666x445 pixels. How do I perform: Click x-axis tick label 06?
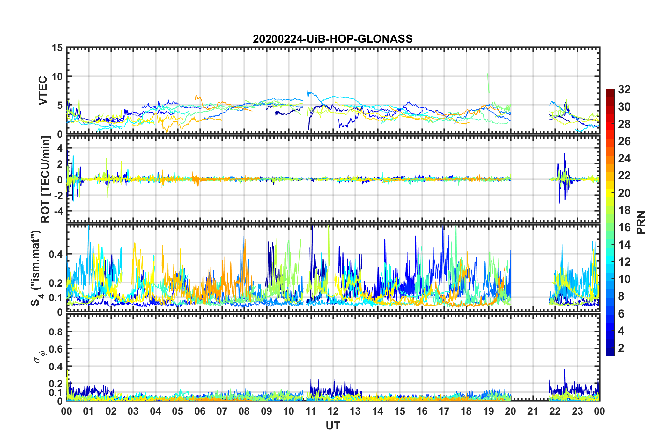(200, 411)
